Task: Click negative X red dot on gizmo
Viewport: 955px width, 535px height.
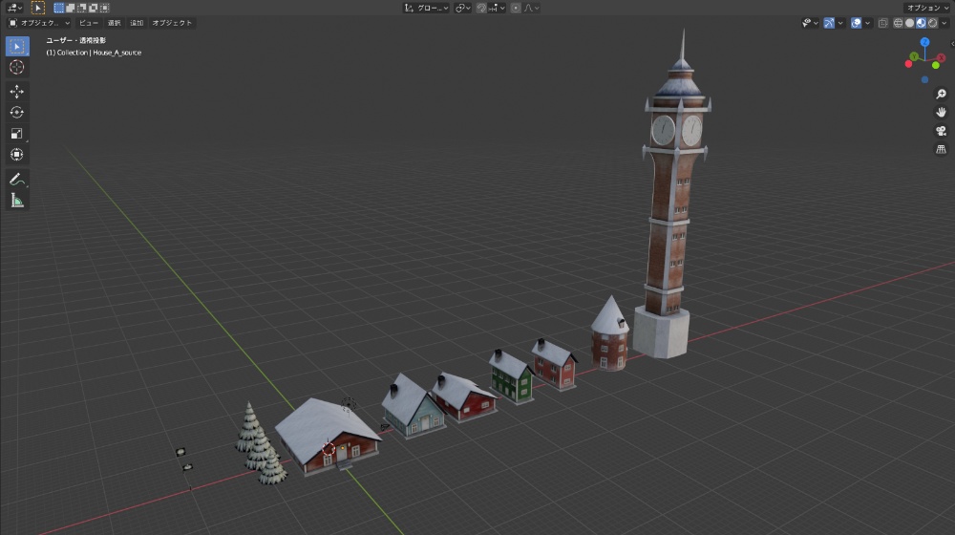Action: 908,64
